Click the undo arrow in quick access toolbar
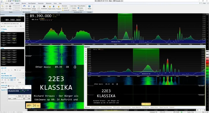 [12, 1]
